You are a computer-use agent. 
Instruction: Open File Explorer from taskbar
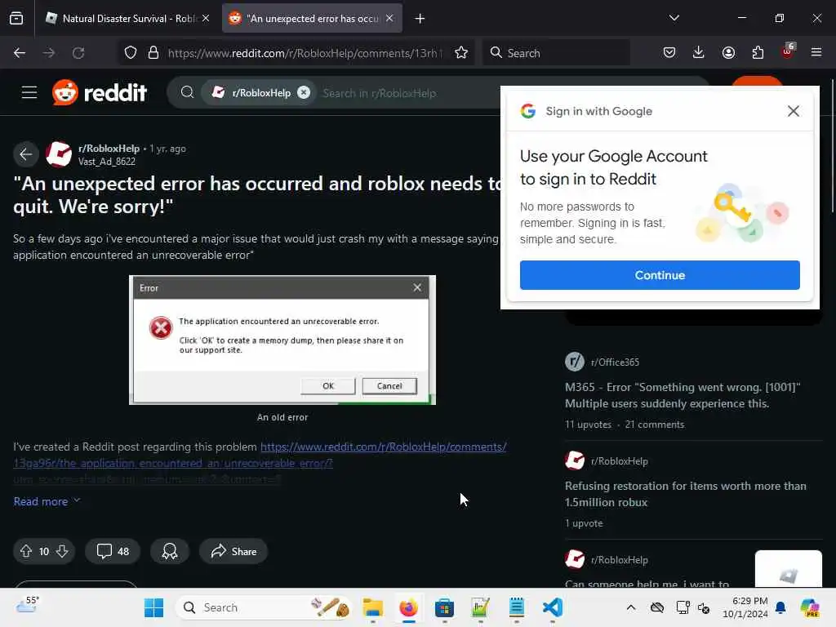click(x=372, y=607)
